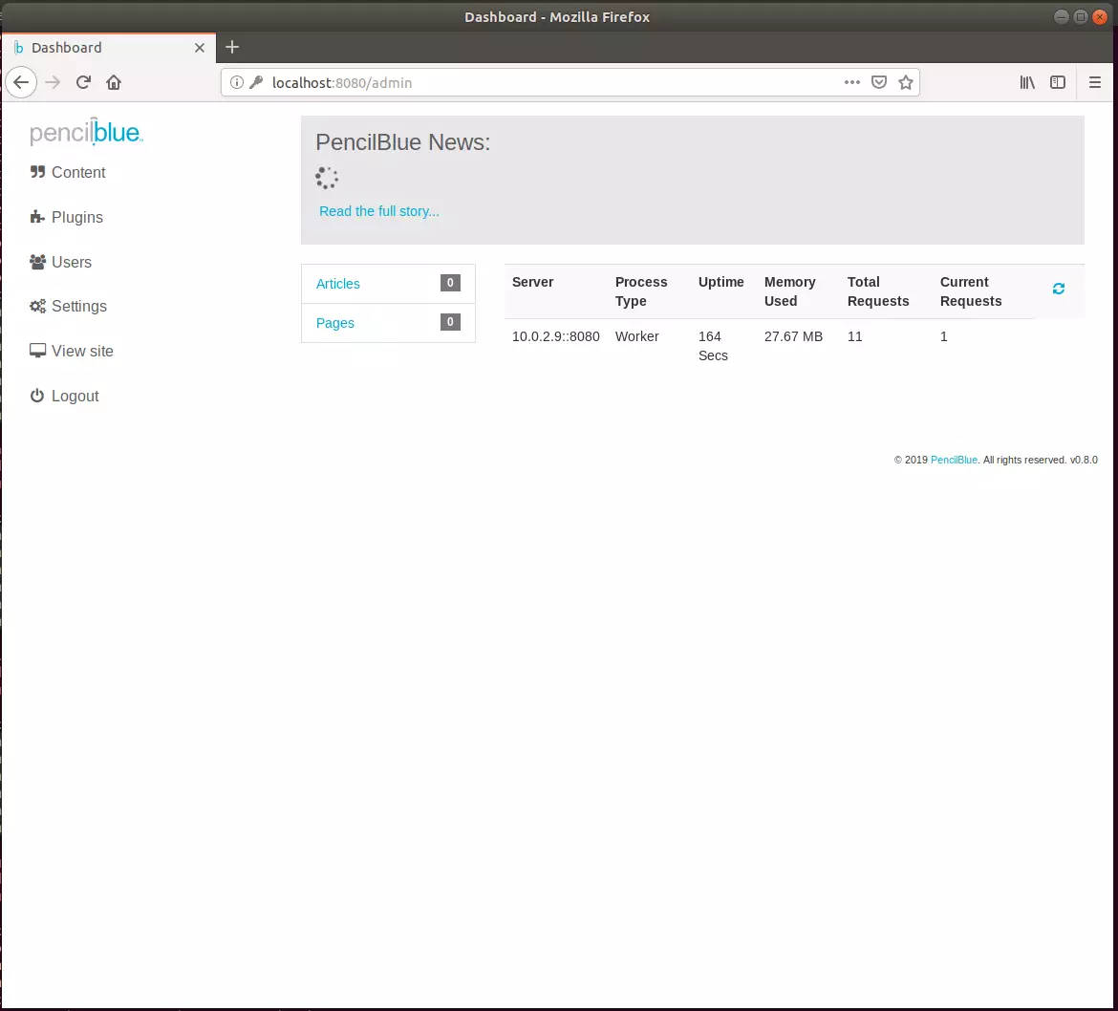Click the Pages count badge
Image resolution: width=1118 pixels, height=1011 pixels.
[450, 322]
